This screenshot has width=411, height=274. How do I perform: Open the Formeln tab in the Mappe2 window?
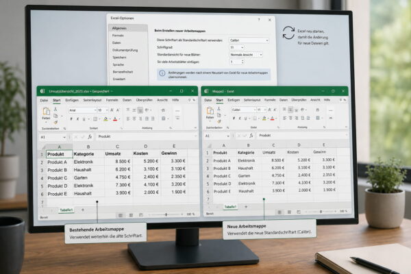click(270, 100)
